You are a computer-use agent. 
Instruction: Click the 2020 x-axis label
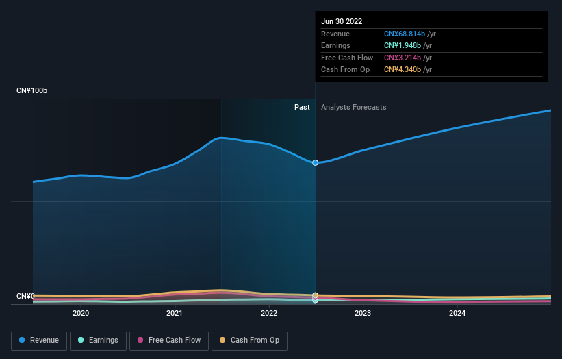coord(81,313)
